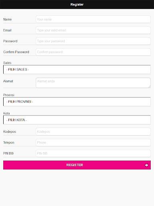Click the arrow icon on Register button
The image size is (154, 206).
point(146,165)
